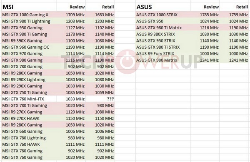Click the MSI GTX 980 Ti Lightning cell

pos(29,21)
